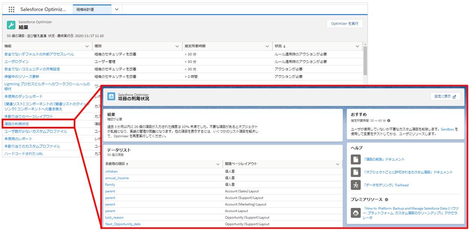Open the 未割り当てのページレイアウト link
Viewport: 471px width, 231px height.
pyautogui.click(x=29, y=116)
